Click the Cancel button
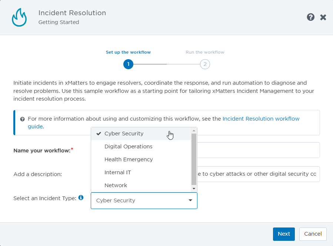This screenshot has width=333, height=246. (313, 234)
